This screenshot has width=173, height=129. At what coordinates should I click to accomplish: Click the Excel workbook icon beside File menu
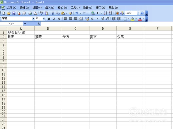3,7
